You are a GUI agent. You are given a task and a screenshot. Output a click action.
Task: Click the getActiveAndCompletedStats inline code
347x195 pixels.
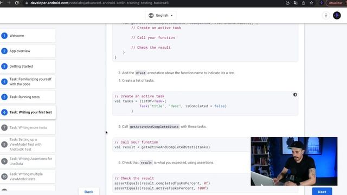pyautogui.click(x=154, y=127)
